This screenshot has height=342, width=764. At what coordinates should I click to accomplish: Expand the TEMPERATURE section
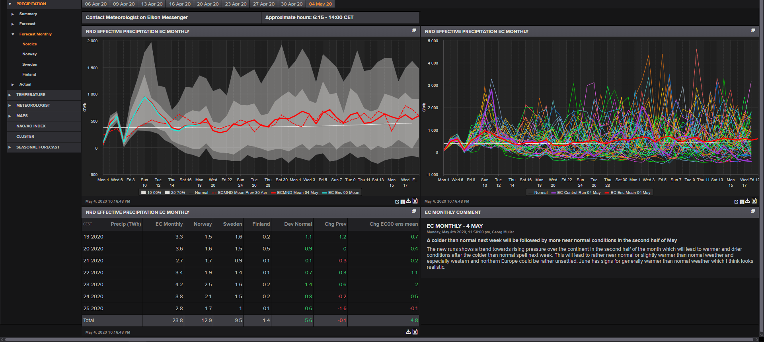click(x=31, y=95)
